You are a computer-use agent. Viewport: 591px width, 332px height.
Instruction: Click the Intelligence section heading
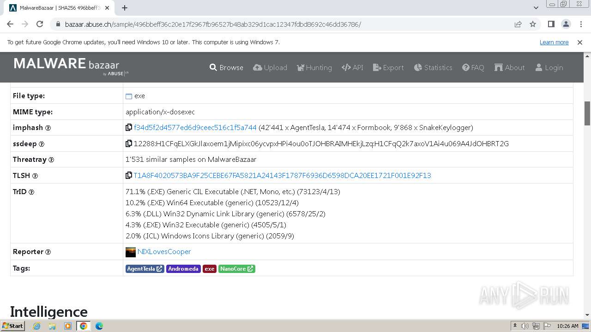pyautogui.click(x=48, y=312)
